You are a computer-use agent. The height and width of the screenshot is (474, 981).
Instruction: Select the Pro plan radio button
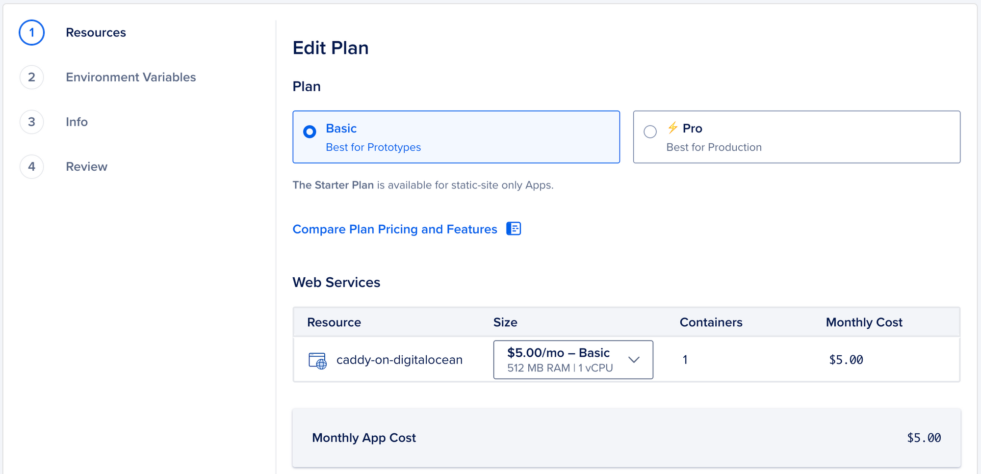650,132
